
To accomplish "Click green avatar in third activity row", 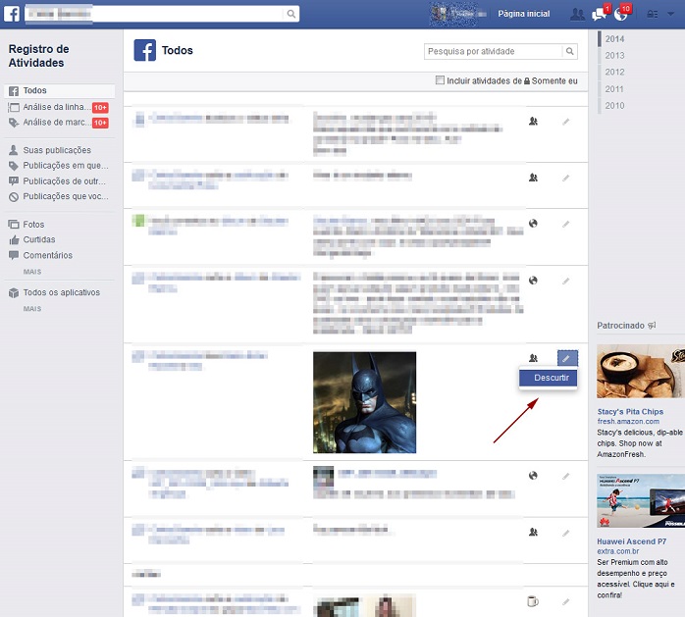I will 138,221.
